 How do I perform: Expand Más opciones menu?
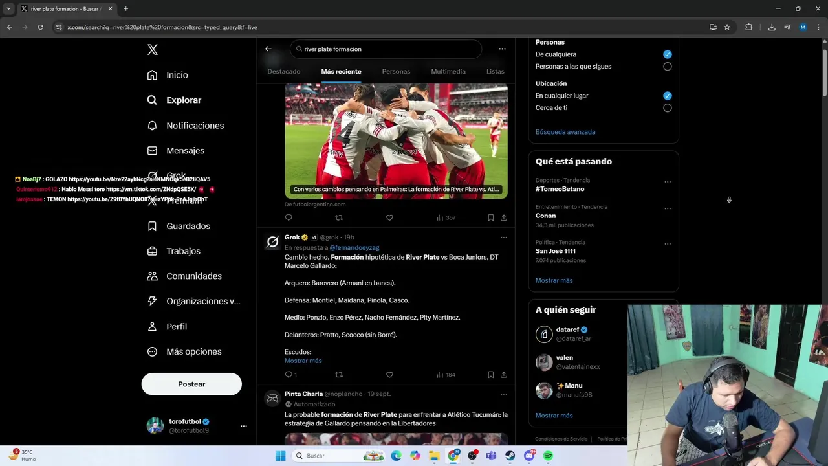point(184,351)
